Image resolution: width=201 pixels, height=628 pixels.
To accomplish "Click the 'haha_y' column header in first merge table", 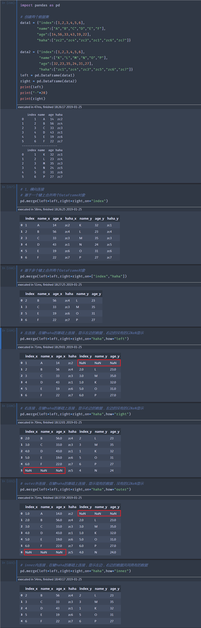I will tap(113, 218).
